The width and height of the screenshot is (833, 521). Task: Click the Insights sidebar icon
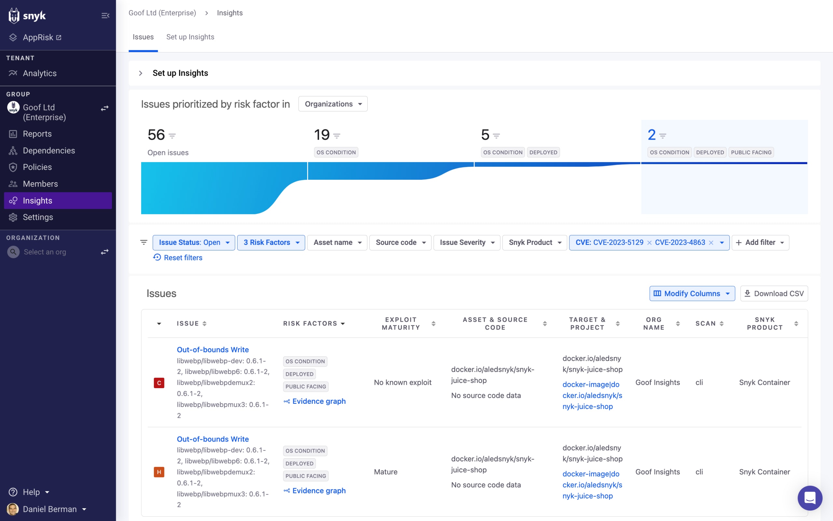(x=13, y=201)
